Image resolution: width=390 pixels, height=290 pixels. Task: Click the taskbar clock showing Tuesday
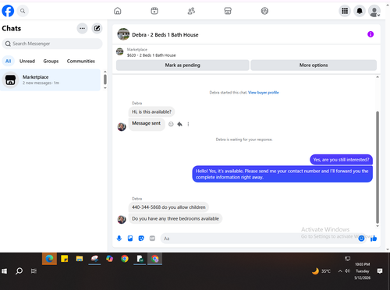(363, 271)
